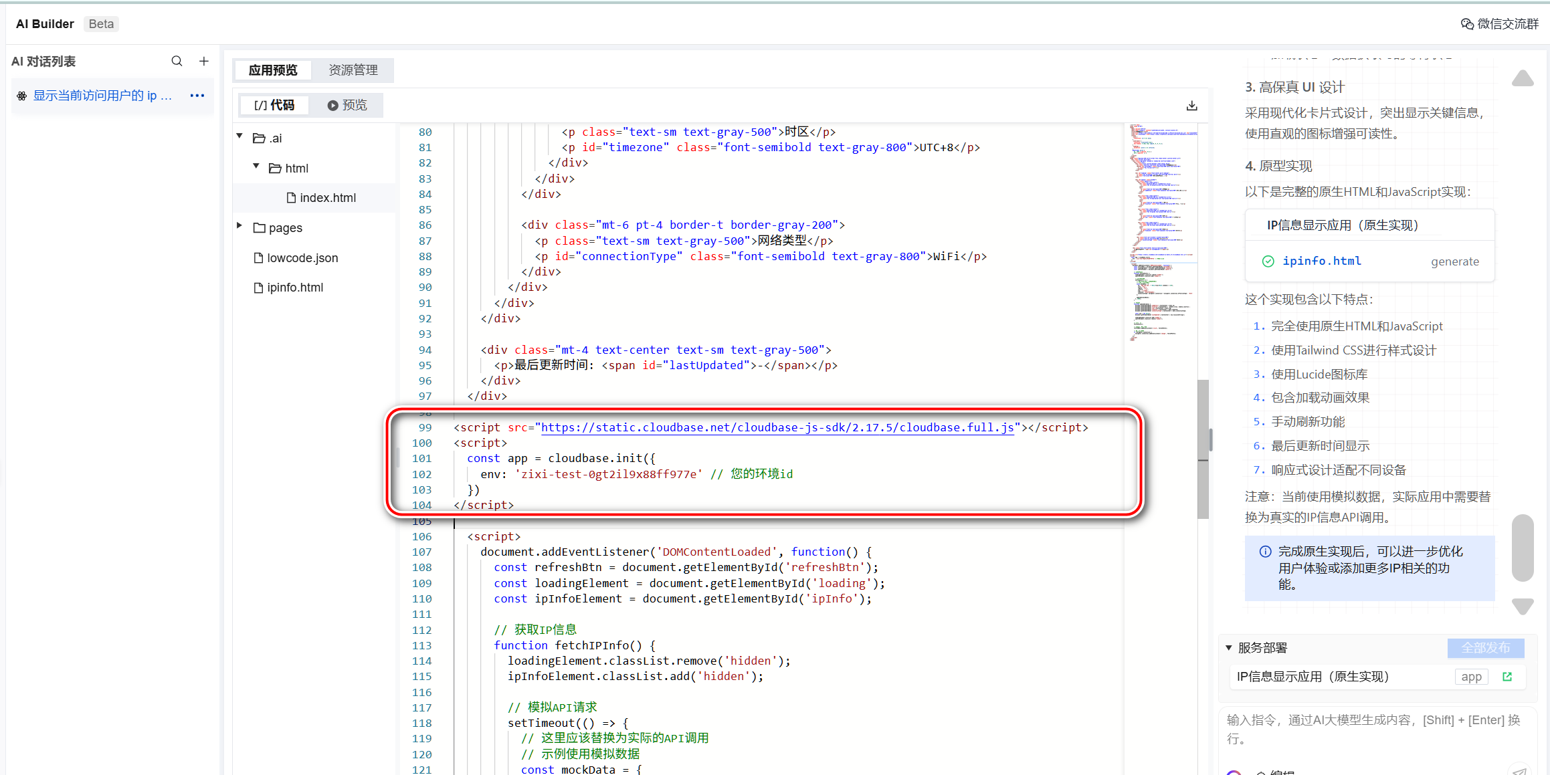Switch to the 资源管理 tab
This screenshot has width=1550, height=775.
pyautogui.click(x=353, y=70)
